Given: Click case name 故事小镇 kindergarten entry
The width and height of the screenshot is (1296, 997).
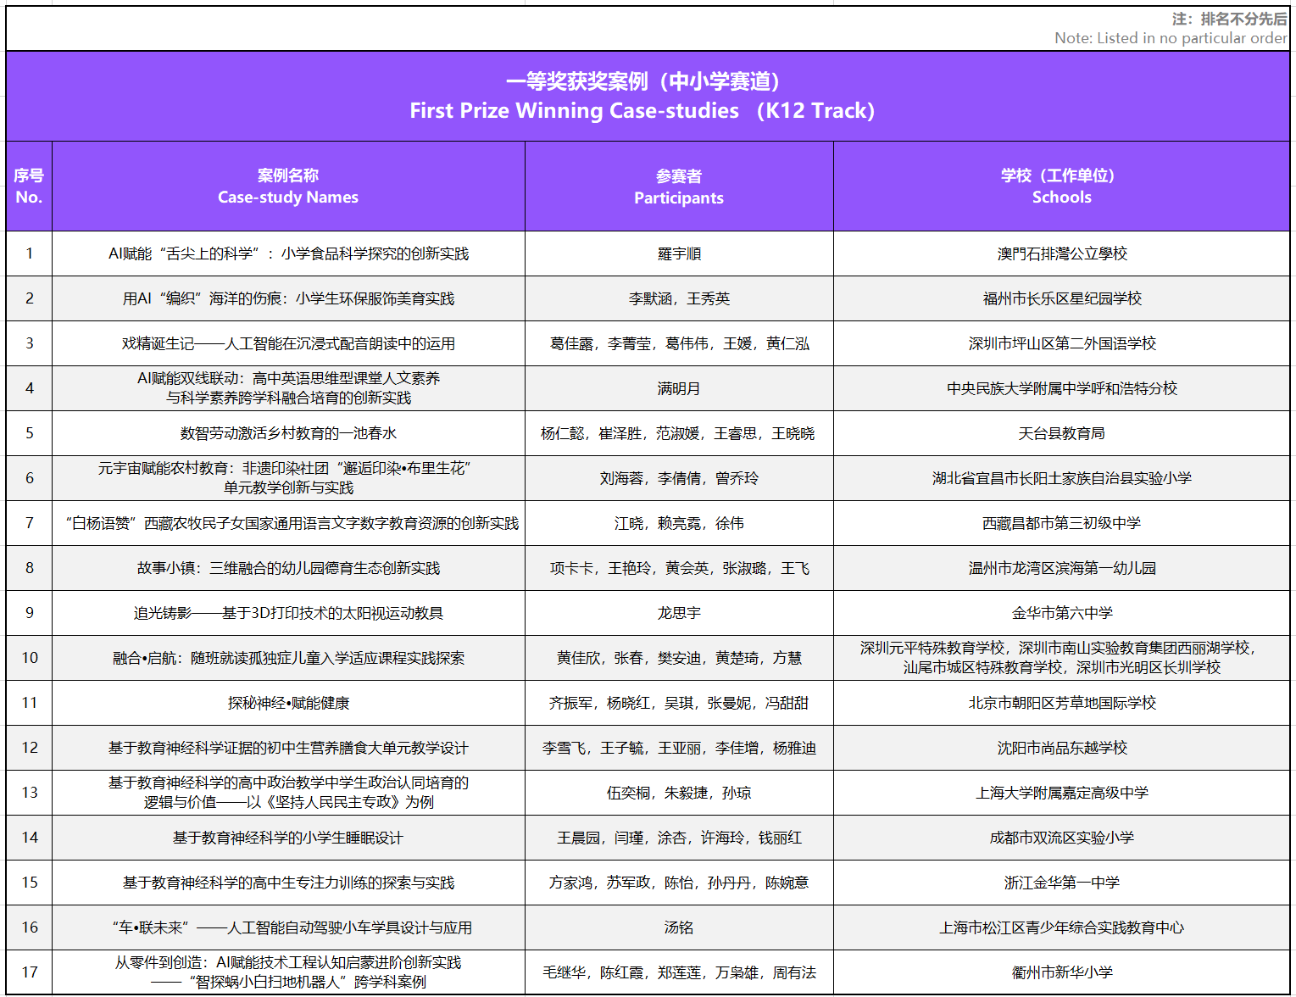Looking at the screenshot, I should [x=288, y=568].
